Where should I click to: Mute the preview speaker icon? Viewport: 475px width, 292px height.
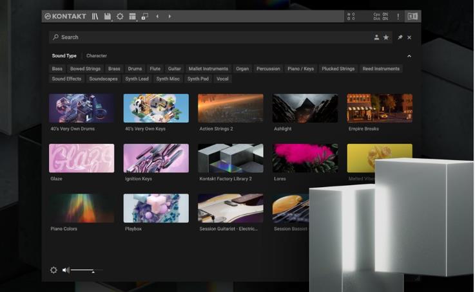click(66, 270)
